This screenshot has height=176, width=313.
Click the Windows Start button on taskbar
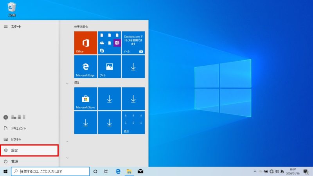[x=5, y=171]
